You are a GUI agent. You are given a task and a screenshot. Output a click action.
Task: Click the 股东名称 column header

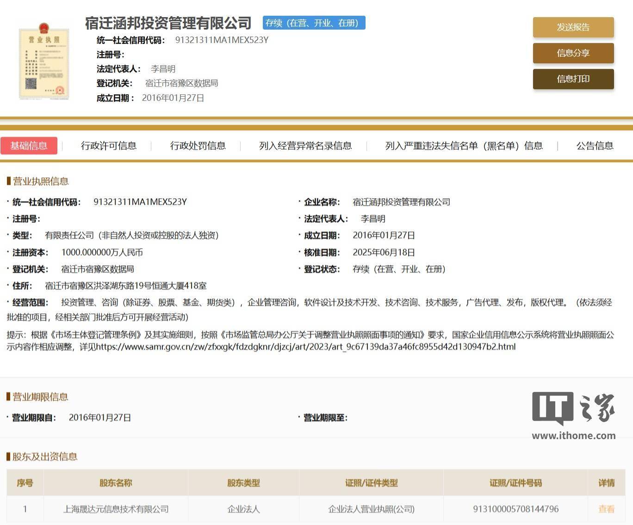click(116, 483)
